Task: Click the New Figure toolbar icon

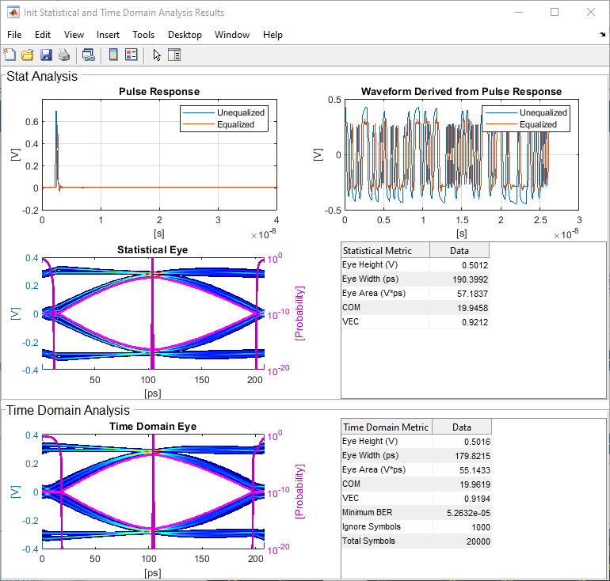Action: [10, 55]
